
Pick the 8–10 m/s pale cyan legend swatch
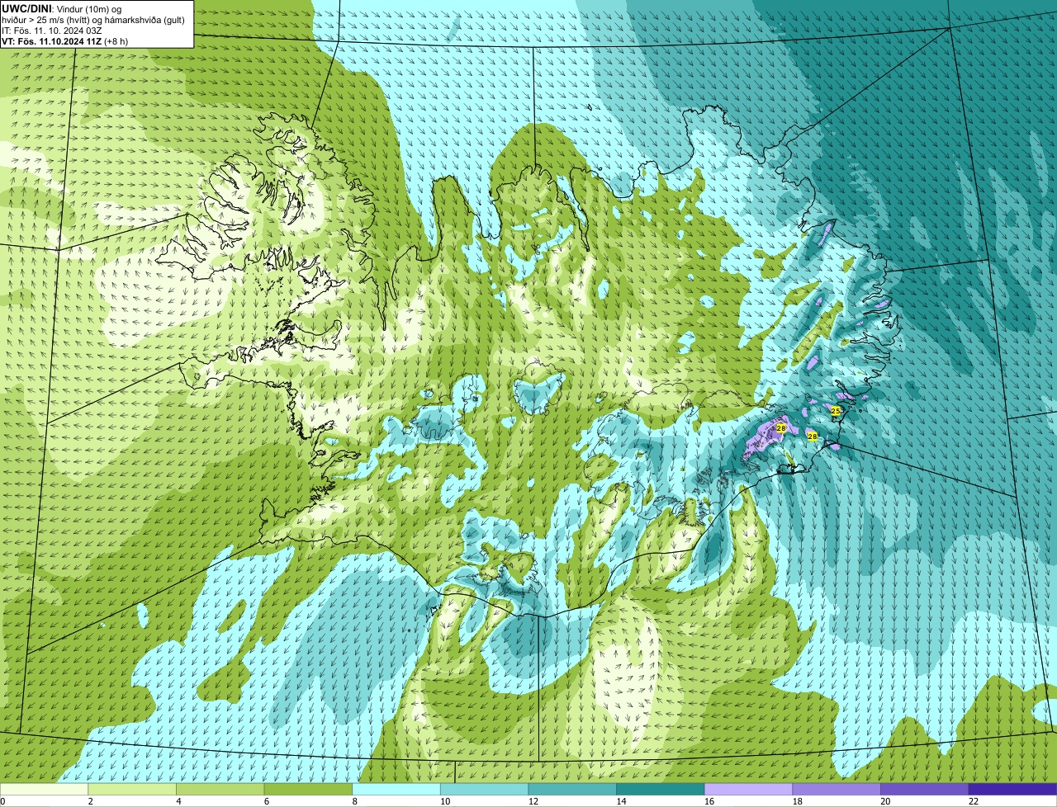396,789
